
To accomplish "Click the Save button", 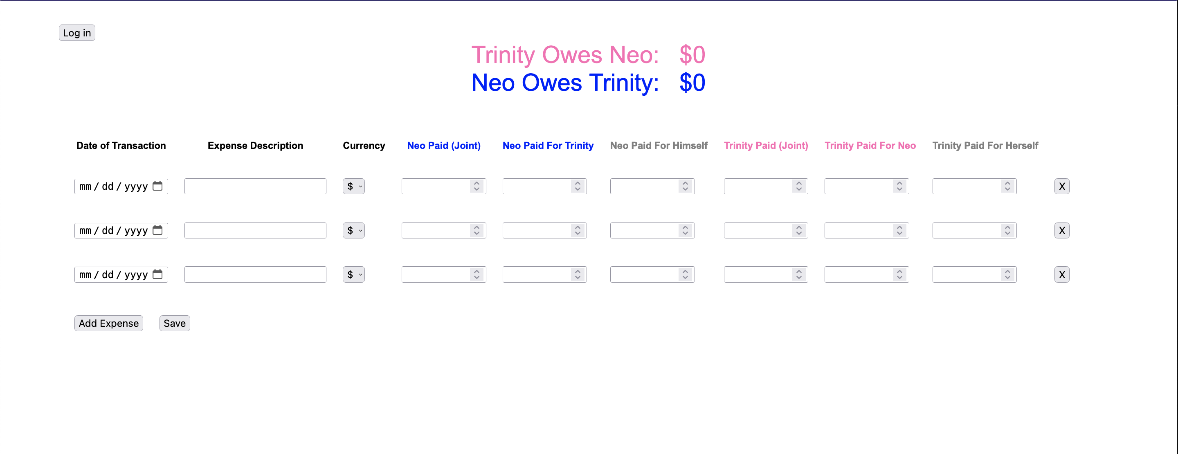I will (x=173, y=323).
